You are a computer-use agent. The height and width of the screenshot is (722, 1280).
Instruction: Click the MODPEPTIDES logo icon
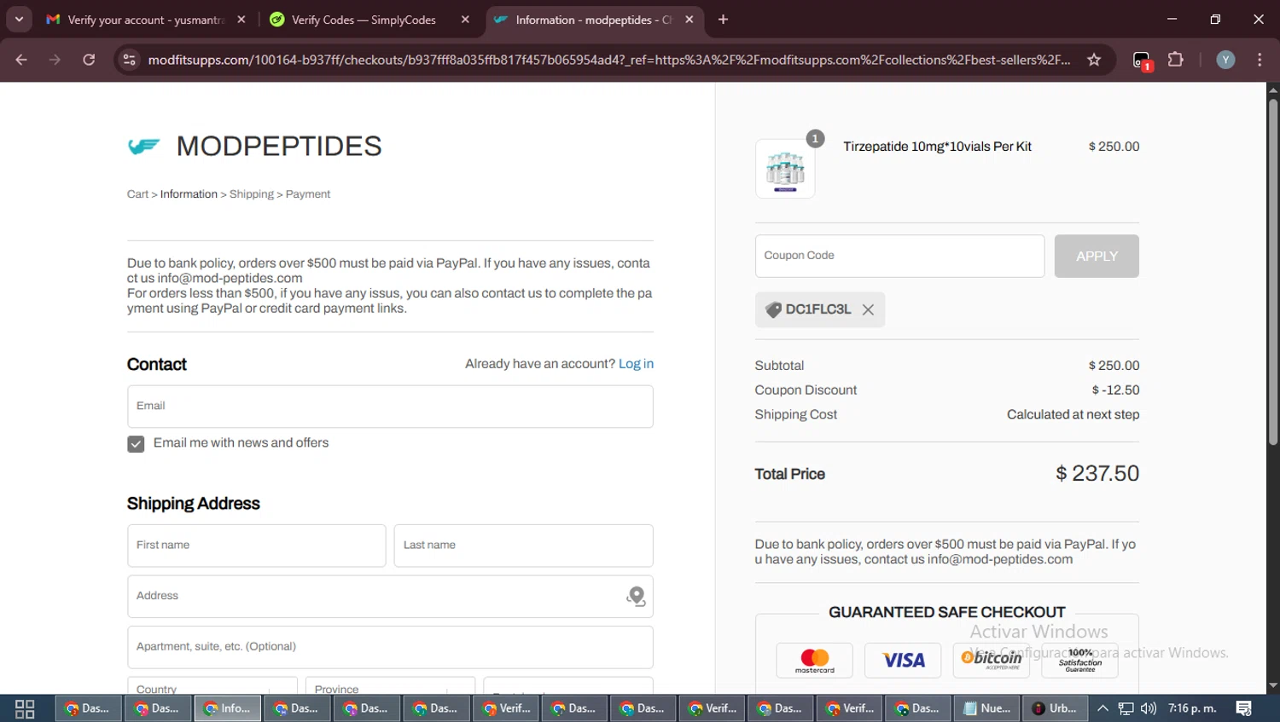point(143,147)
